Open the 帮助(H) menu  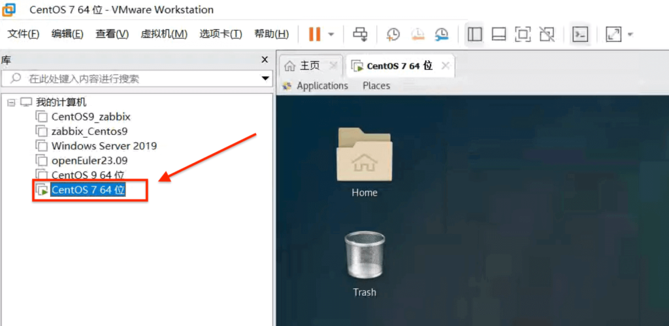271,34
